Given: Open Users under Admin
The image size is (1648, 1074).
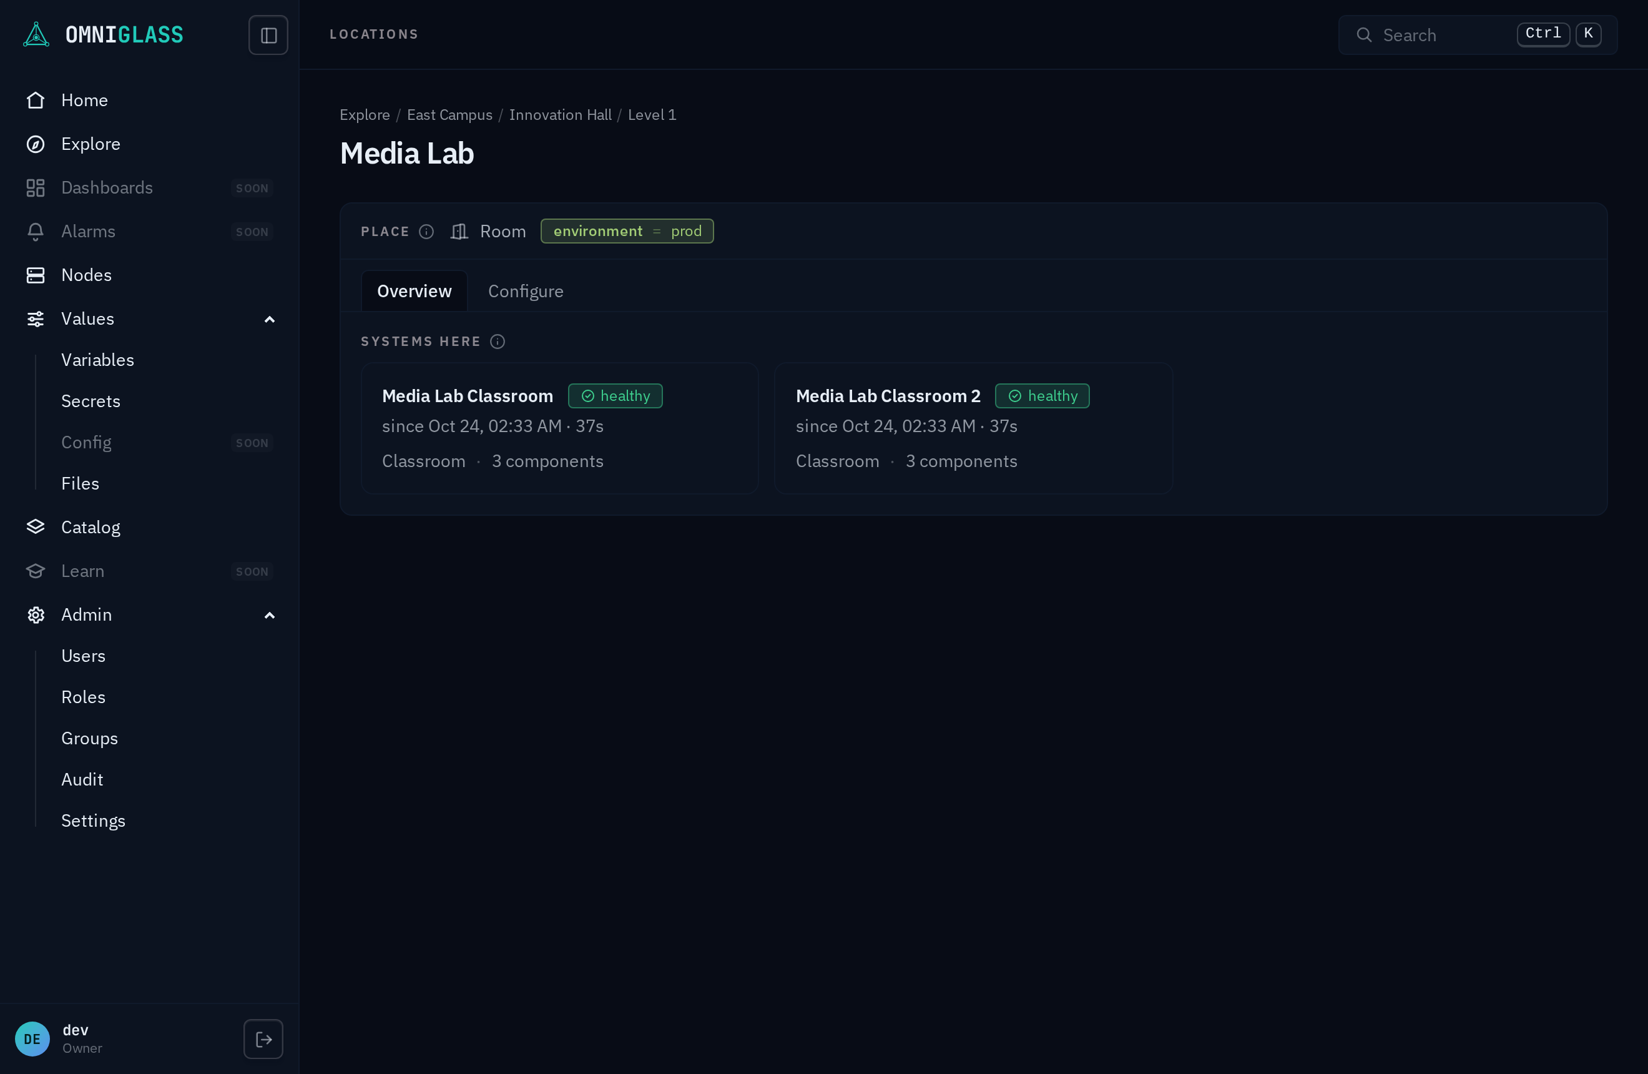Looking at the screenshot, I should [83, 656].
